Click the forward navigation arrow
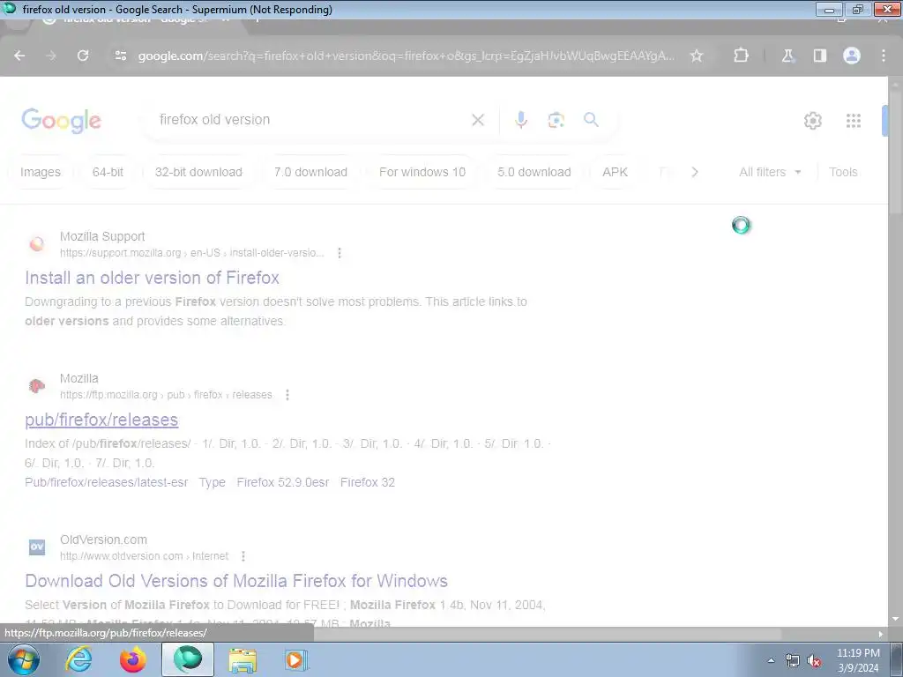903x677 pixels. click(51, 56)
